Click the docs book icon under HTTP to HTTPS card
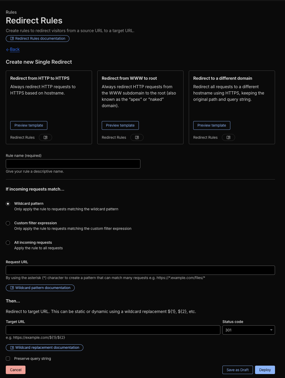Image resolution: width=285 pixels, height=378 pixels. coord(45,137)
